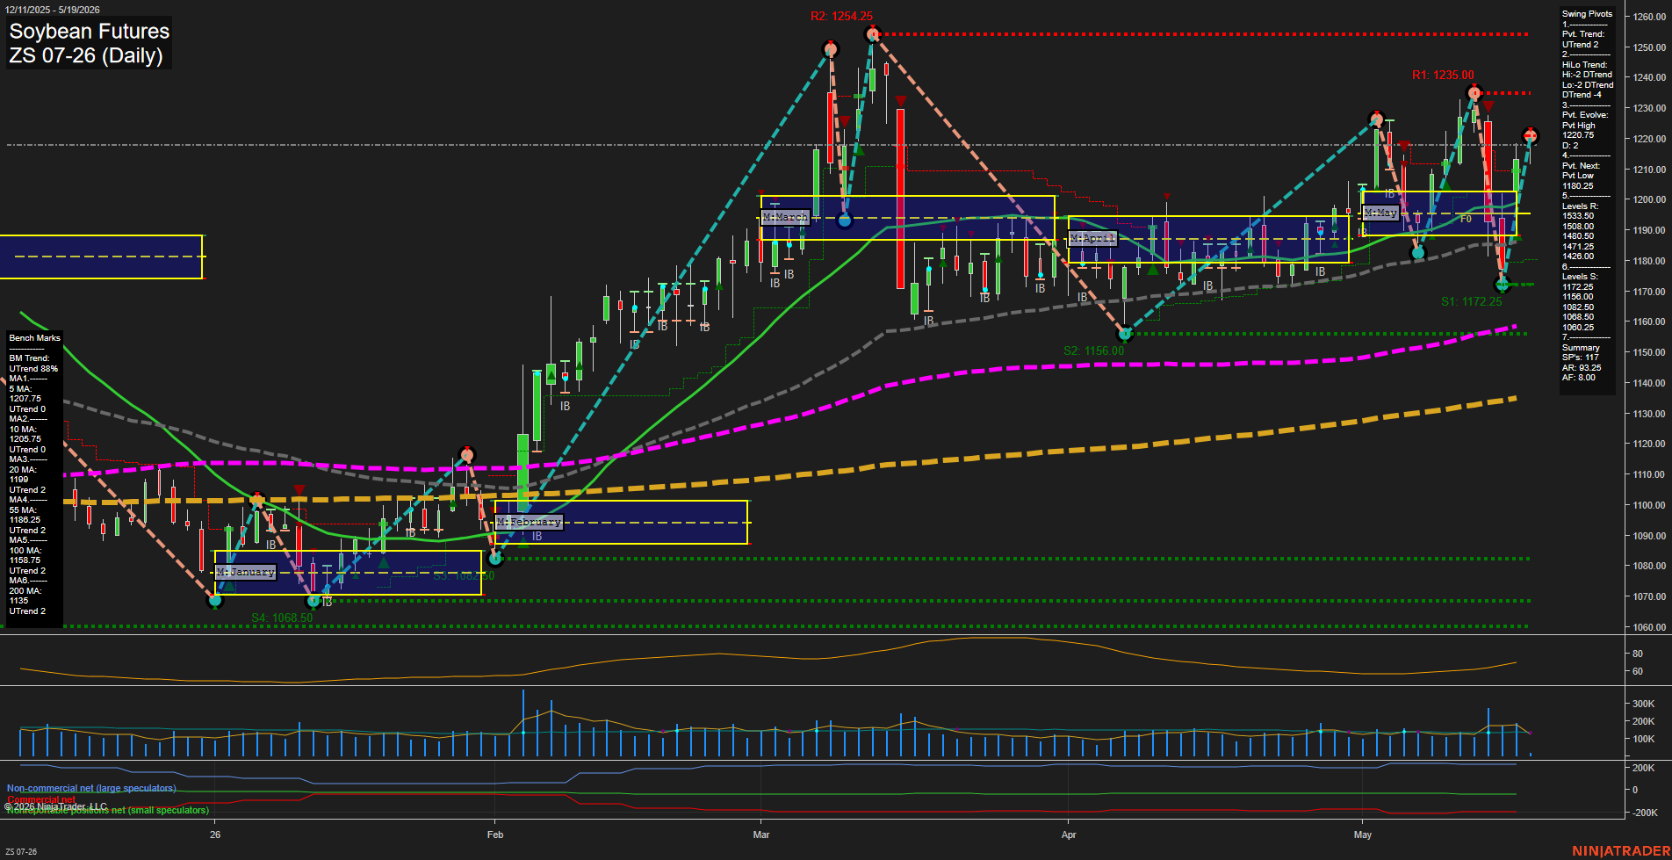Image resolution: width=1672 pixels, height=860 pixels.
Task: Click the 1100.00 price axis label
Action: pos(1649,505)
